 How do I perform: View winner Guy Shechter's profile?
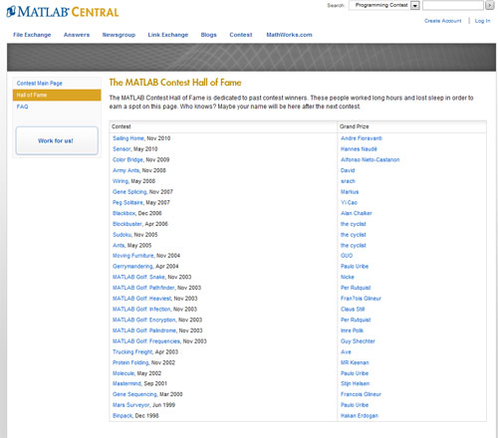(358, 340)
